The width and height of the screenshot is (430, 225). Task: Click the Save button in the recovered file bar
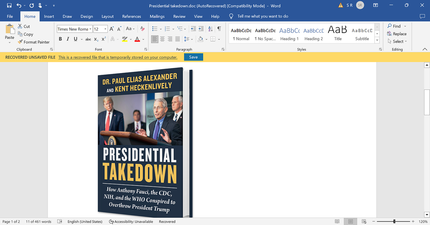193,57
